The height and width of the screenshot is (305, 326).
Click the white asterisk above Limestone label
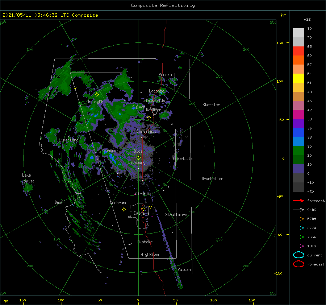pyautogui.click(x=68, y=137)
